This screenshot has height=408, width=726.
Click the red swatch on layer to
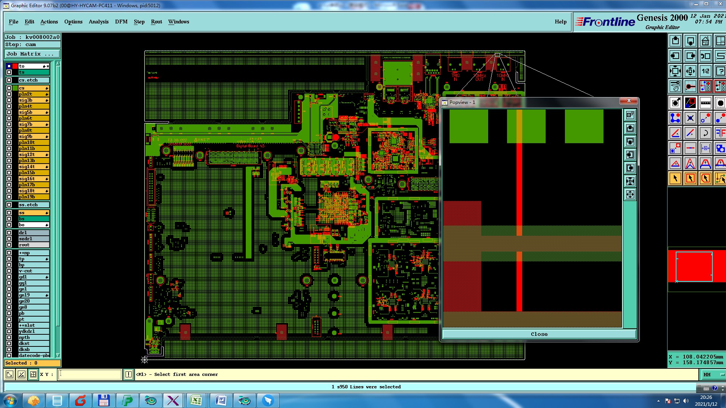coord(15,66)
